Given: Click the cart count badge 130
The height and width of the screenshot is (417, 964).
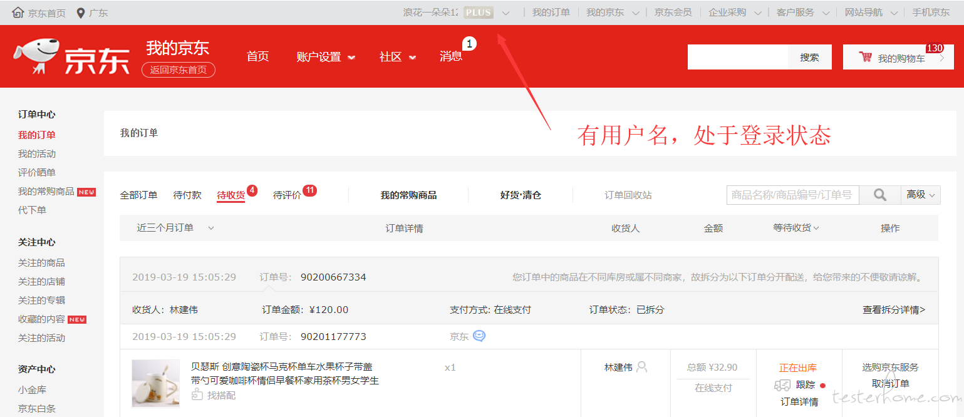Looking at the screenshot, I should click(x=935, y=48).
